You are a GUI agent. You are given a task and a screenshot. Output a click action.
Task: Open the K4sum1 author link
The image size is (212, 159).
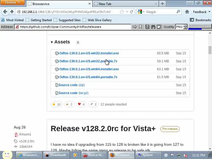click(25, 134)
